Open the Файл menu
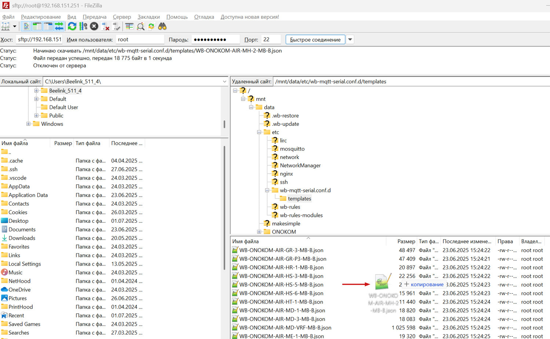This screenshot has width=550, height=339. (x=8, y=17)
